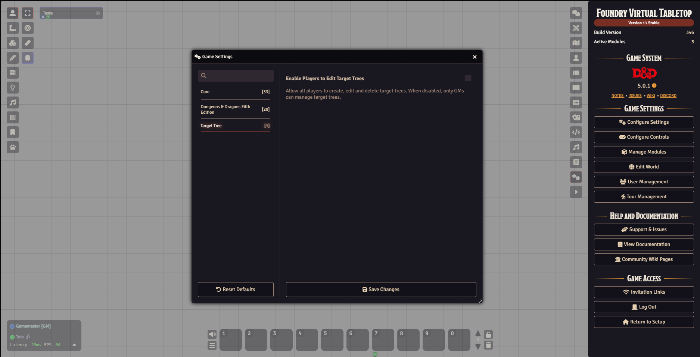Mute sounds with the hotbar speaker icon
Screen dimensions: 700x357
click(212, 334)
